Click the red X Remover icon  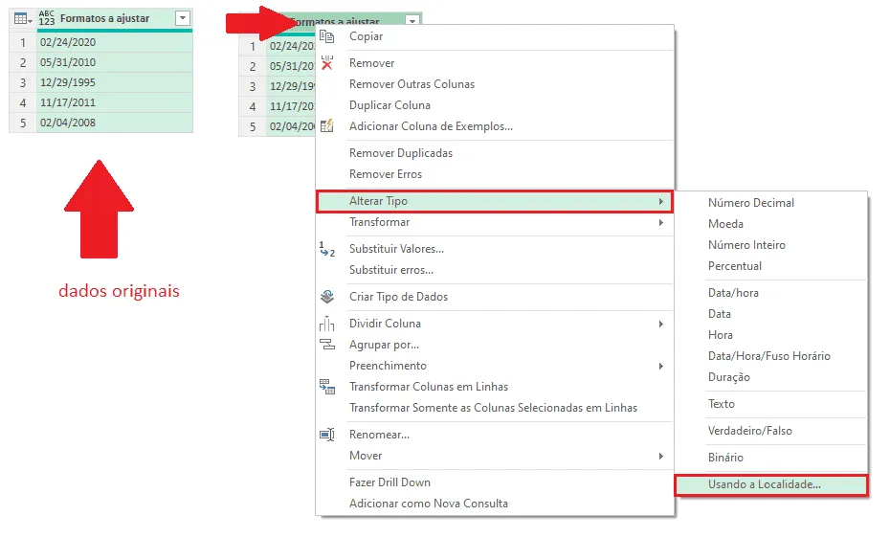coord(327,63)
